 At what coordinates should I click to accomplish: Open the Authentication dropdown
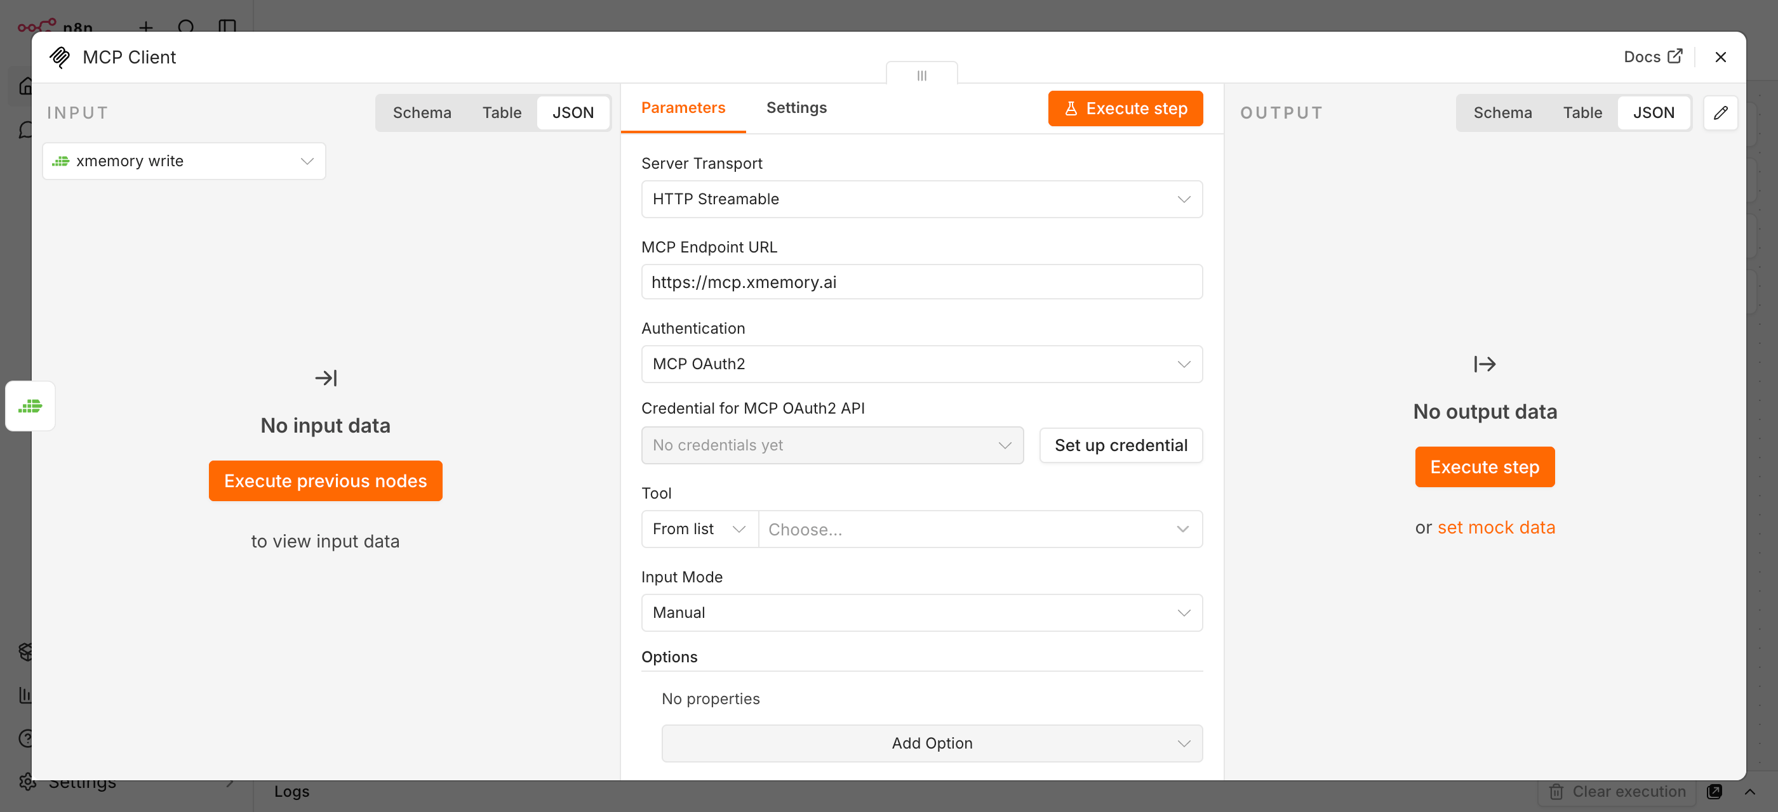click(921, 363)
